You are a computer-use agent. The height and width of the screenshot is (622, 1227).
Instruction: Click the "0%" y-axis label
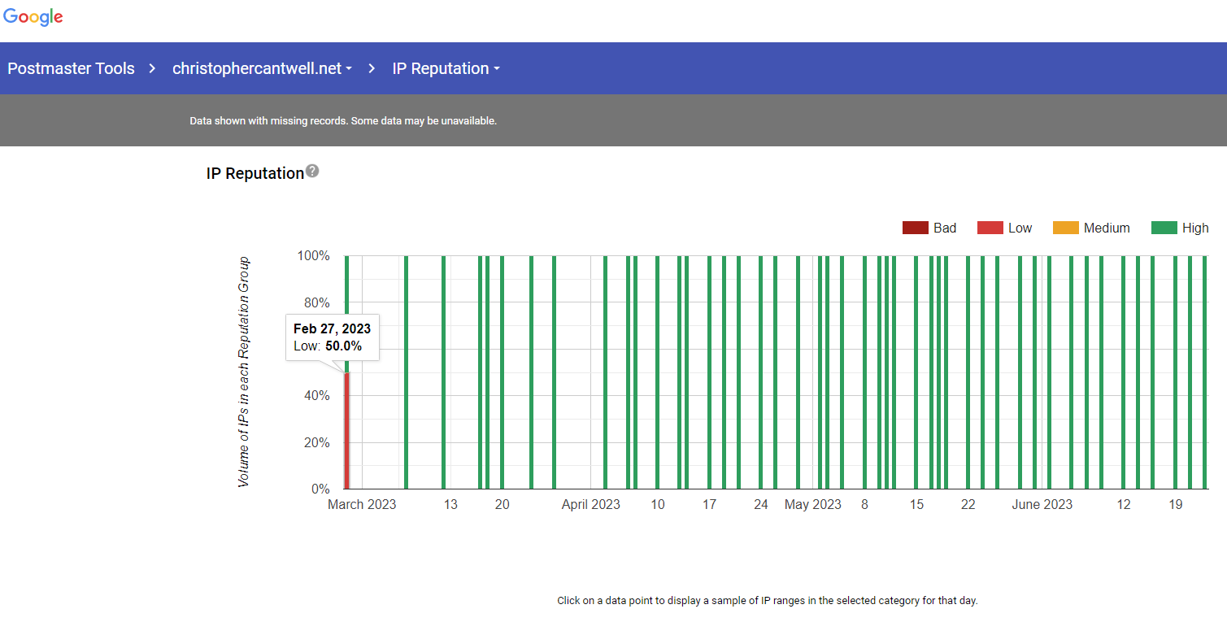tap(321, 489)
